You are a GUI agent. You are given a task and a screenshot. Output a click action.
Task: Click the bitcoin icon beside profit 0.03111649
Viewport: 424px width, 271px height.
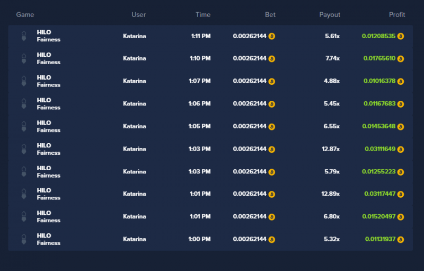401,150
